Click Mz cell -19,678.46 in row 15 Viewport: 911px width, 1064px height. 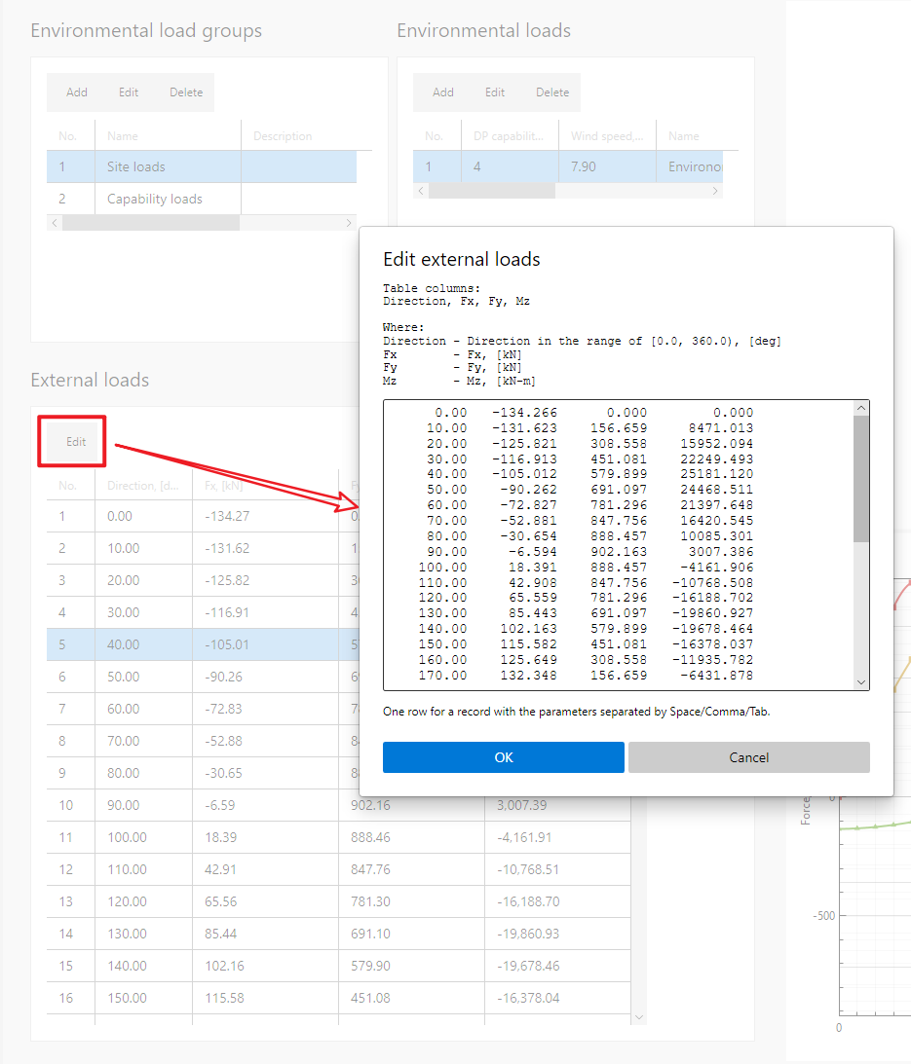click(557, 966)
